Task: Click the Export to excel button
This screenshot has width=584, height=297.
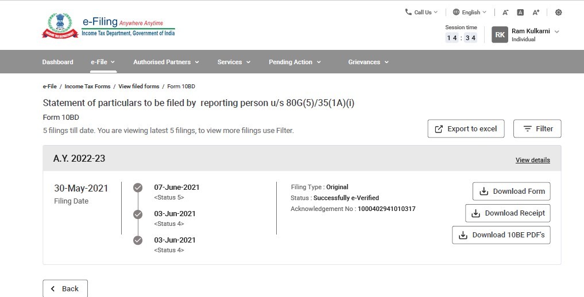Action: (x=466, y=129)
